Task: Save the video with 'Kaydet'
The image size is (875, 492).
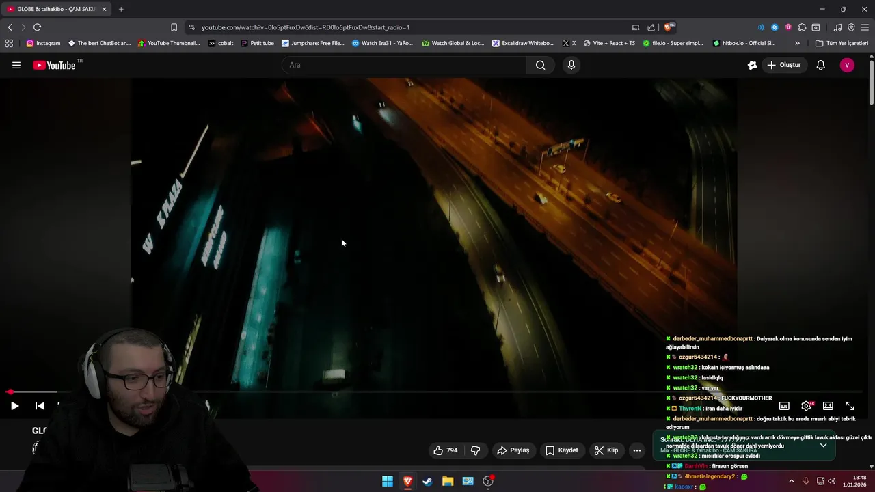Action: pyautogui.click(x=562, y=450)
